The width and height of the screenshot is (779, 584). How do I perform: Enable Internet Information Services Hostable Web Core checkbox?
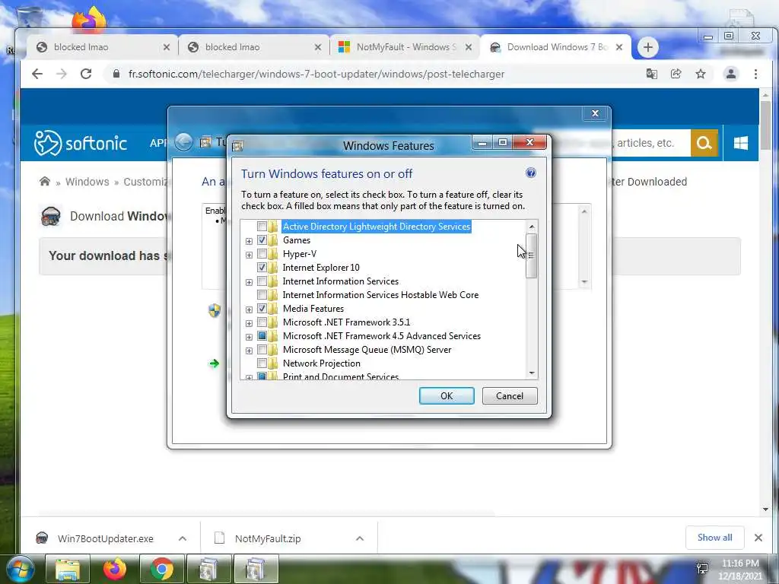point(262,295)
